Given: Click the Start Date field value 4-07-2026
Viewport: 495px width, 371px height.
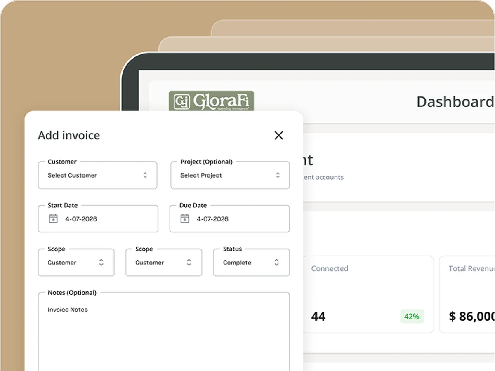Looking at the screenshot, I should tap(81, 219).
